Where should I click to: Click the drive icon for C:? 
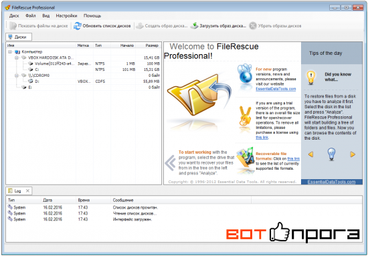tap(31, 70)
